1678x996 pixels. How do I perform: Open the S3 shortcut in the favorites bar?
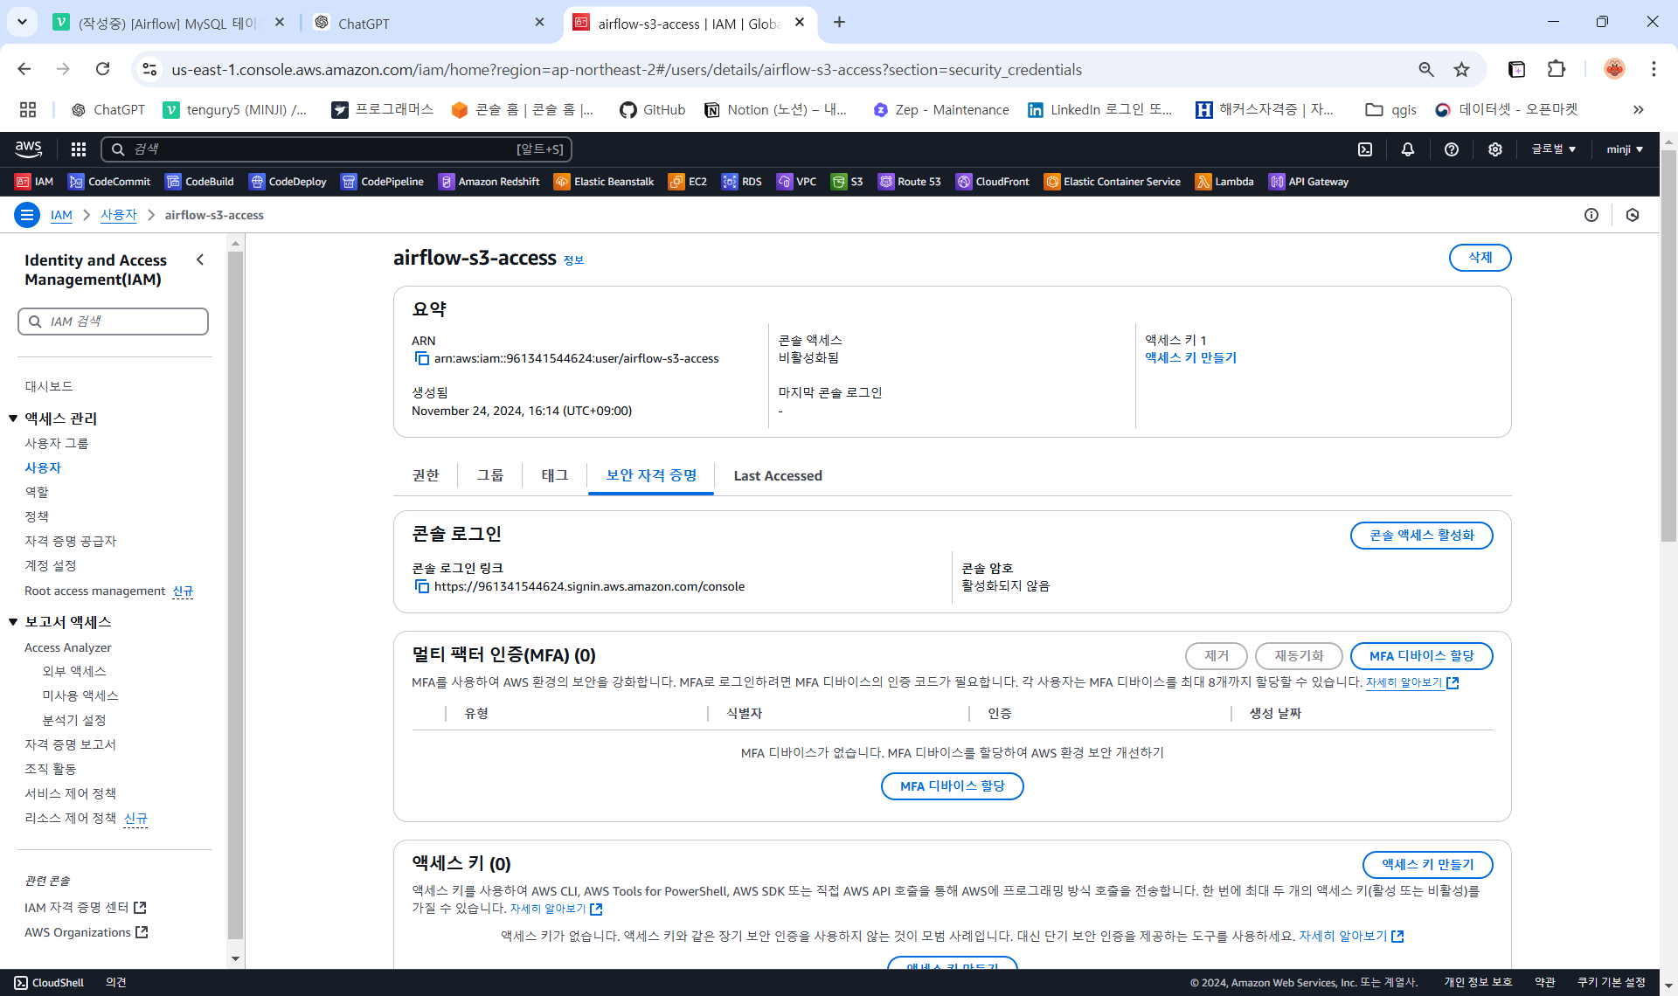847,182
